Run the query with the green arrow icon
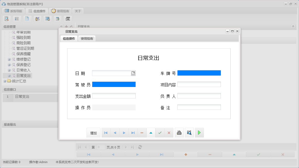The height and width of the screenshot is (168, 299). click(199, 133)
